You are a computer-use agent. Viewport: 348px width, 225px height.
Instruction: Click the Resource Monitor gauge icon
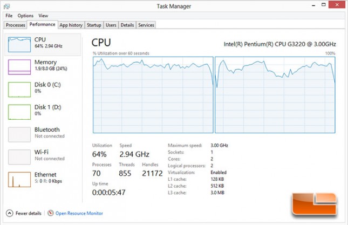coord(51,213)
